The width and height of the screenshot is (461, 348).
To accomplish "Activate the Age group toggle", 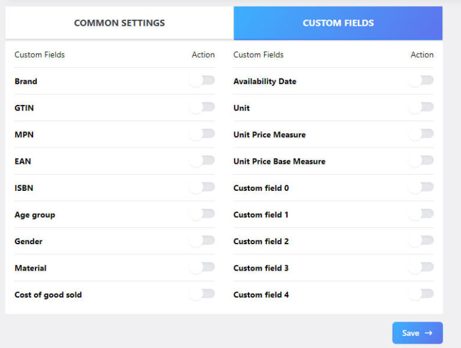I will 202,214.
